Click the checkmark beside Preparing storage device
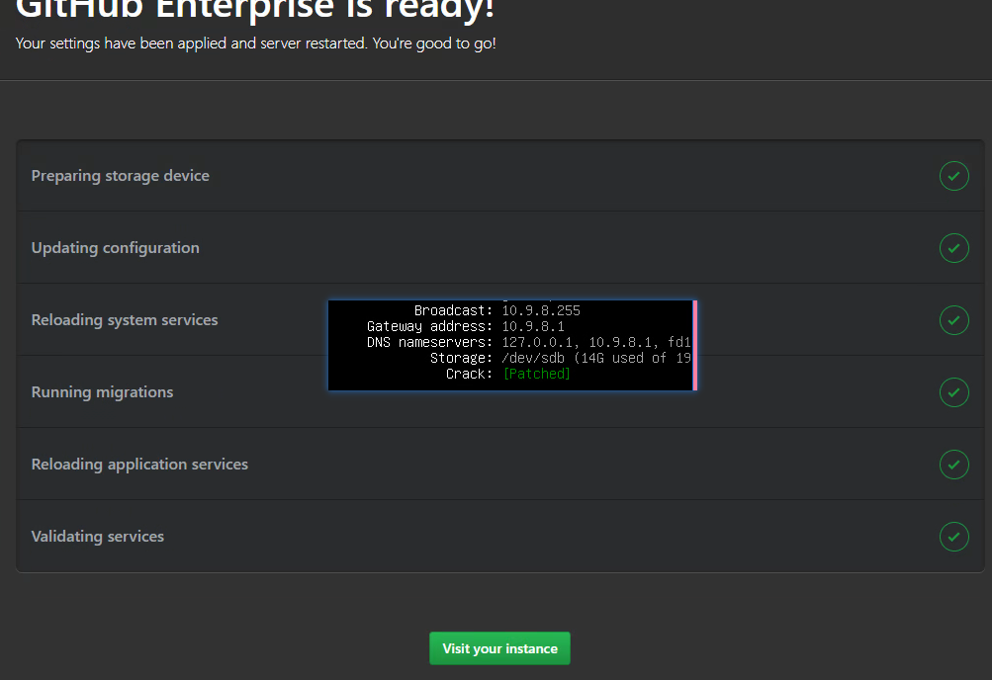Viewport: 992px width, 680px height. click(x=952, y=175)
